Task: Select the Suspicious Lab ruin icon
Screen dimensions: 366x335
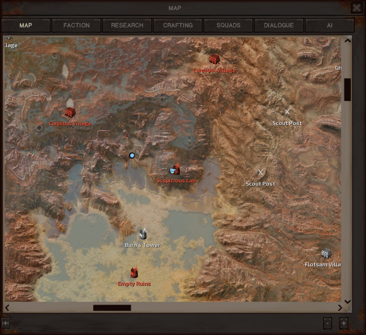Action: pos(177,169)
